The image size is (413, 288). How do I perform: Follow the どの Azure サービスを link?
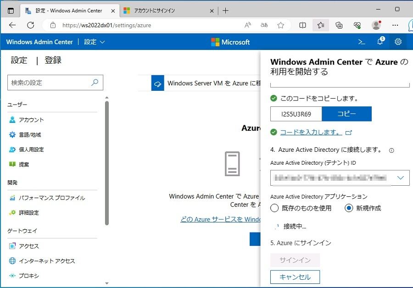pyautogui.click(x=220, y=219)
